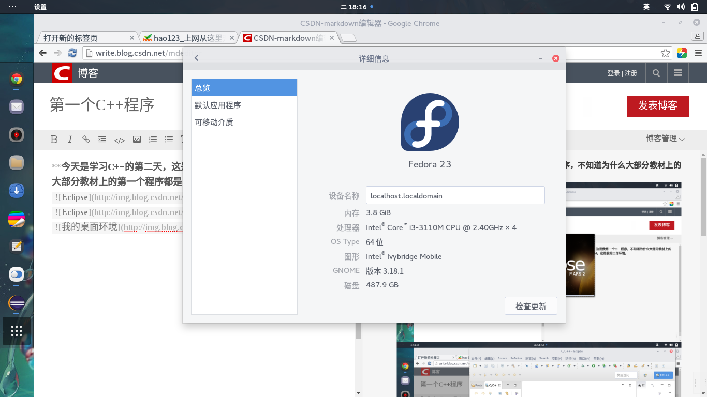Image resolution: width=707 pixels, height=397 pixels.
Task: Close the hao123 tab
Action: (x=231, y=38)
